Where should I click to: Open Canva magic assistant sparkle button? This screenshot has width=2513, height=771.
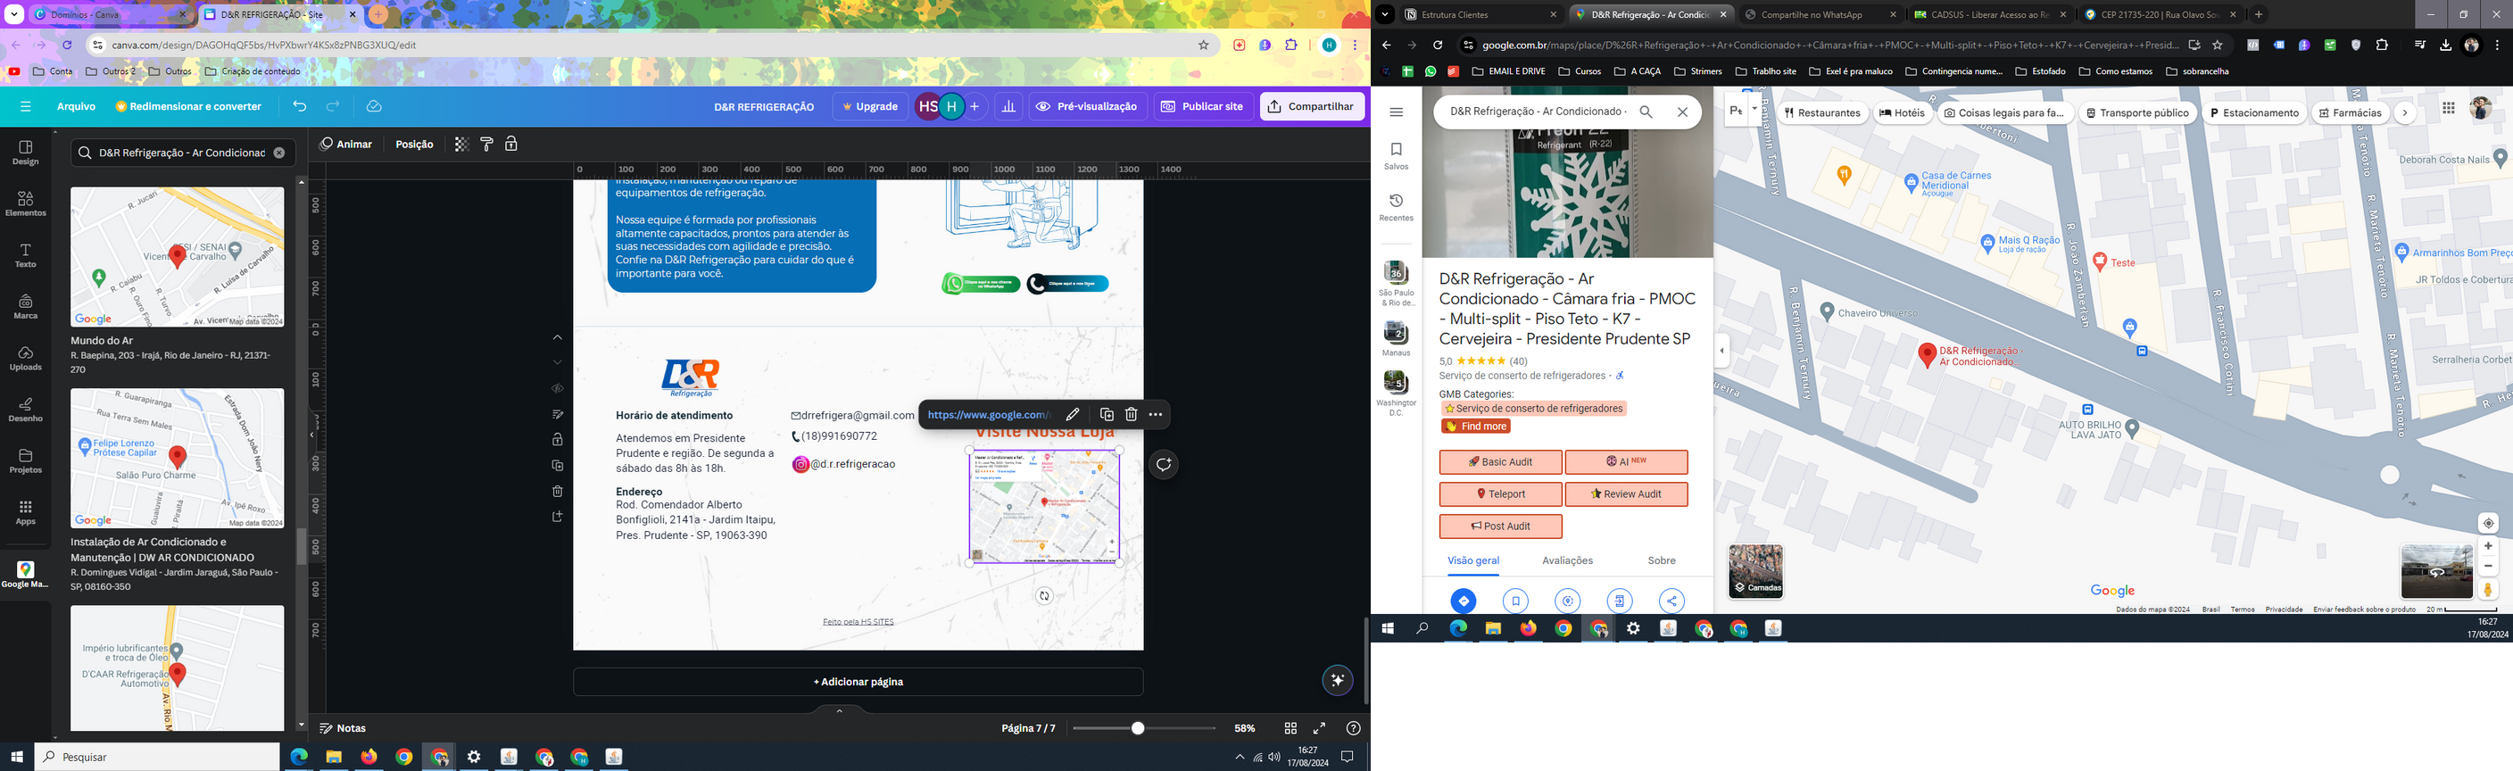(1338, 680)
